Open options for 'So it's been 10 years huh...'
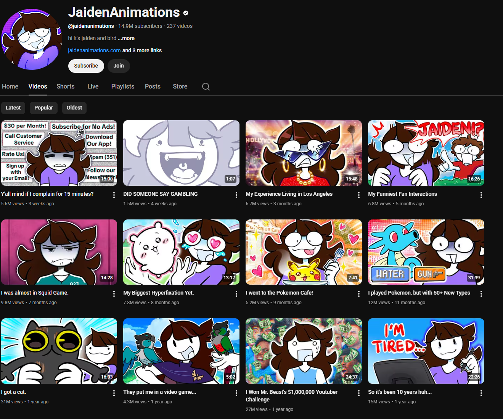This screenshot has height=419, width=503. (481, 393)
